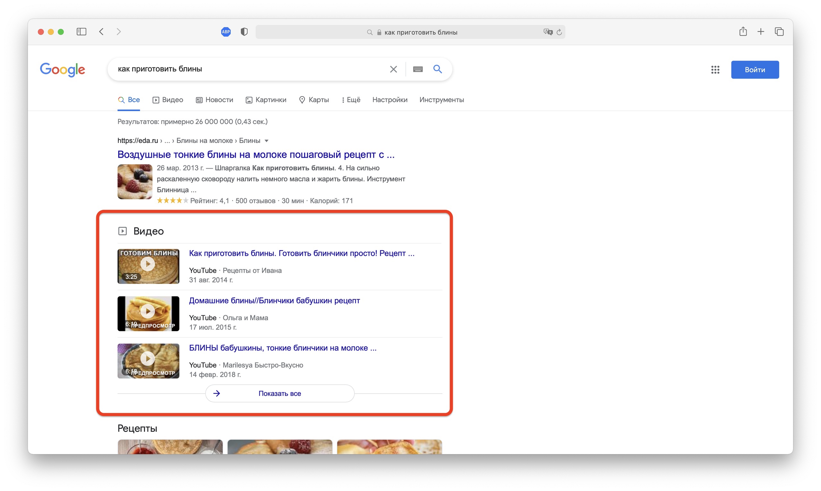This screenshot has width=821, height=491.
Task: Show the tab overview icon
Action: (779, 32)
